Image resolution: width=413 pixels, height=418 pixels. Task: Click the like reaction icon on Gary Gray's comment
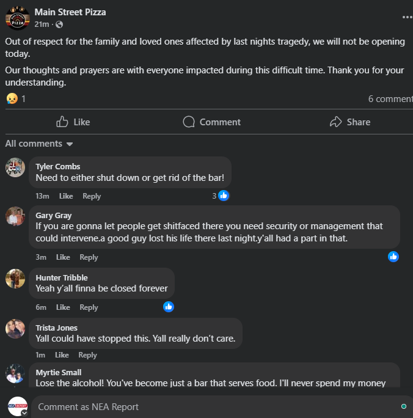393,257
